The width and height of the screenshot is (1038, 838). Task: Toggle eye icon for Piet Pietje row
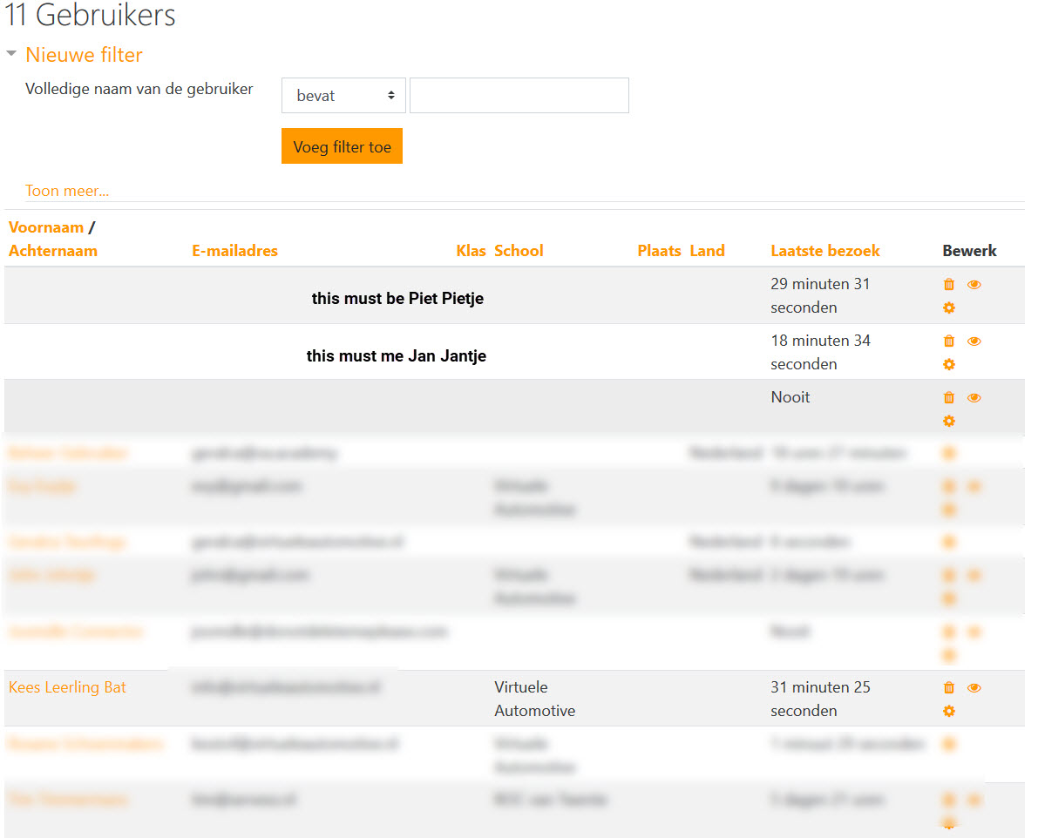974,285
